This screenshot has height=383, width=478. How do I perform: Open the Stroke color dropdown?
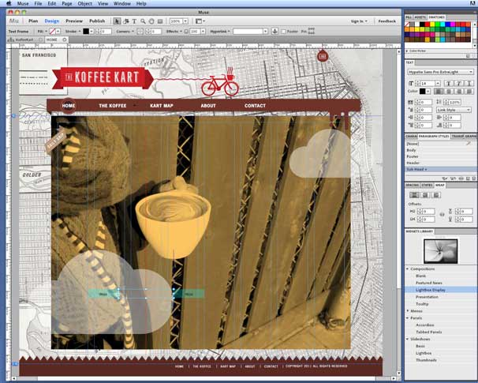[x=91, y=31]
